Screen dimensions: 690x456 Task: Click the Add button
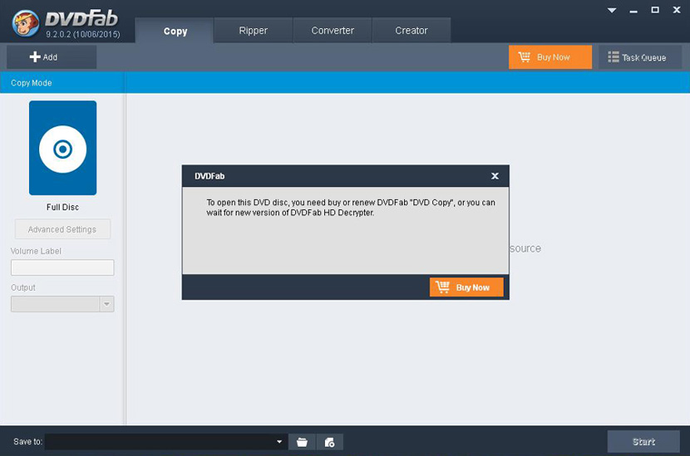(52, 57)
